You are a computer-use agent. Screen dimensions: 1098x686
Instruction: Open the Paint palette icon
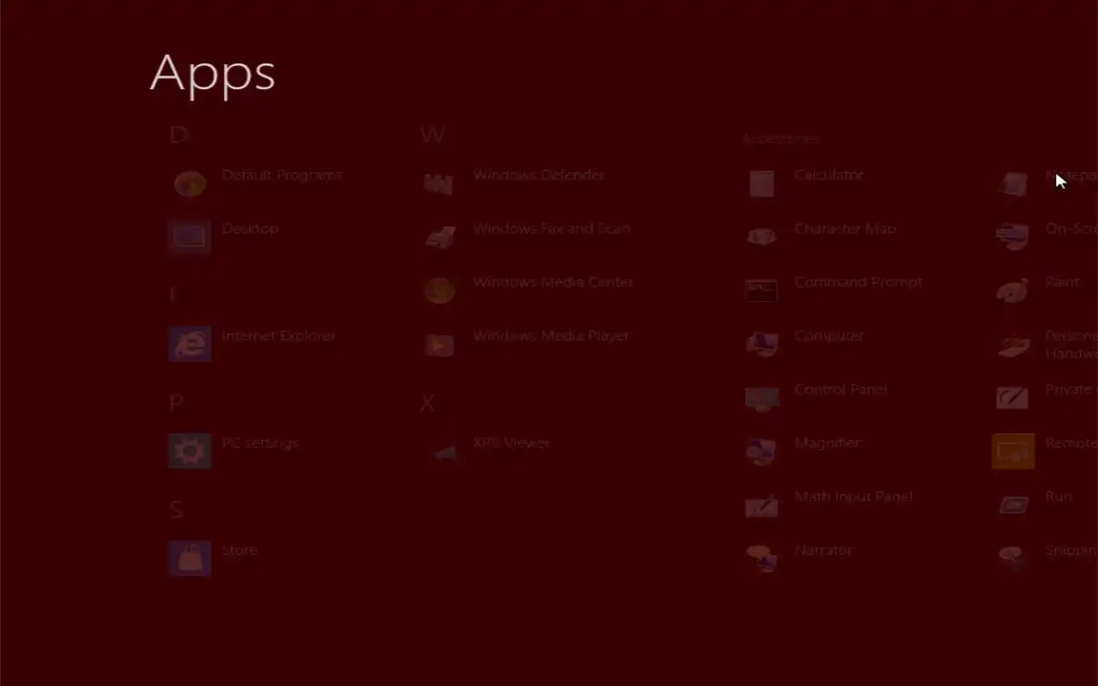pos(1013,292)
